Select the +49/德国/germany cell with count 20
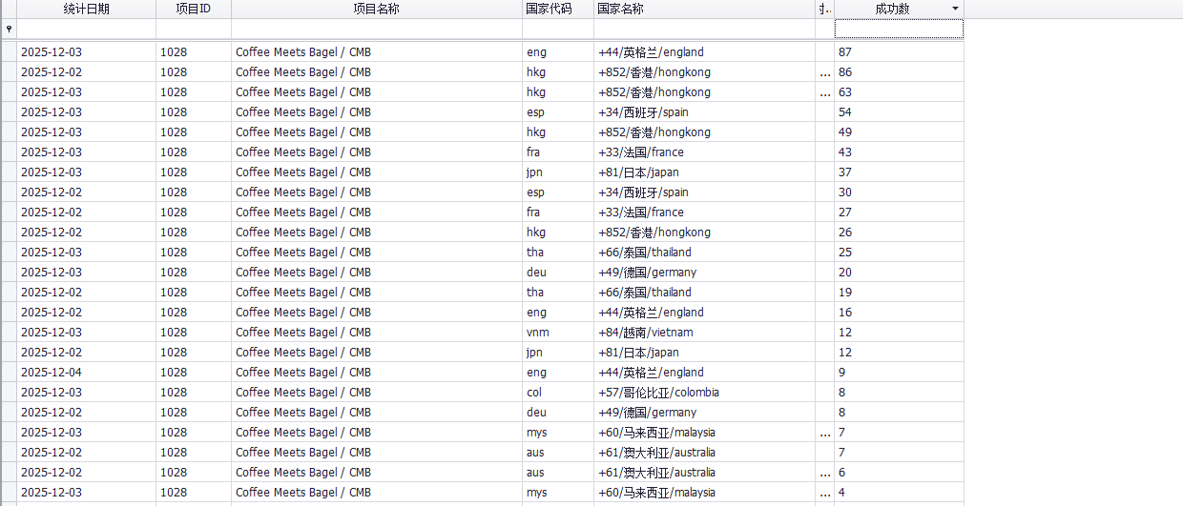 [704, 273]
